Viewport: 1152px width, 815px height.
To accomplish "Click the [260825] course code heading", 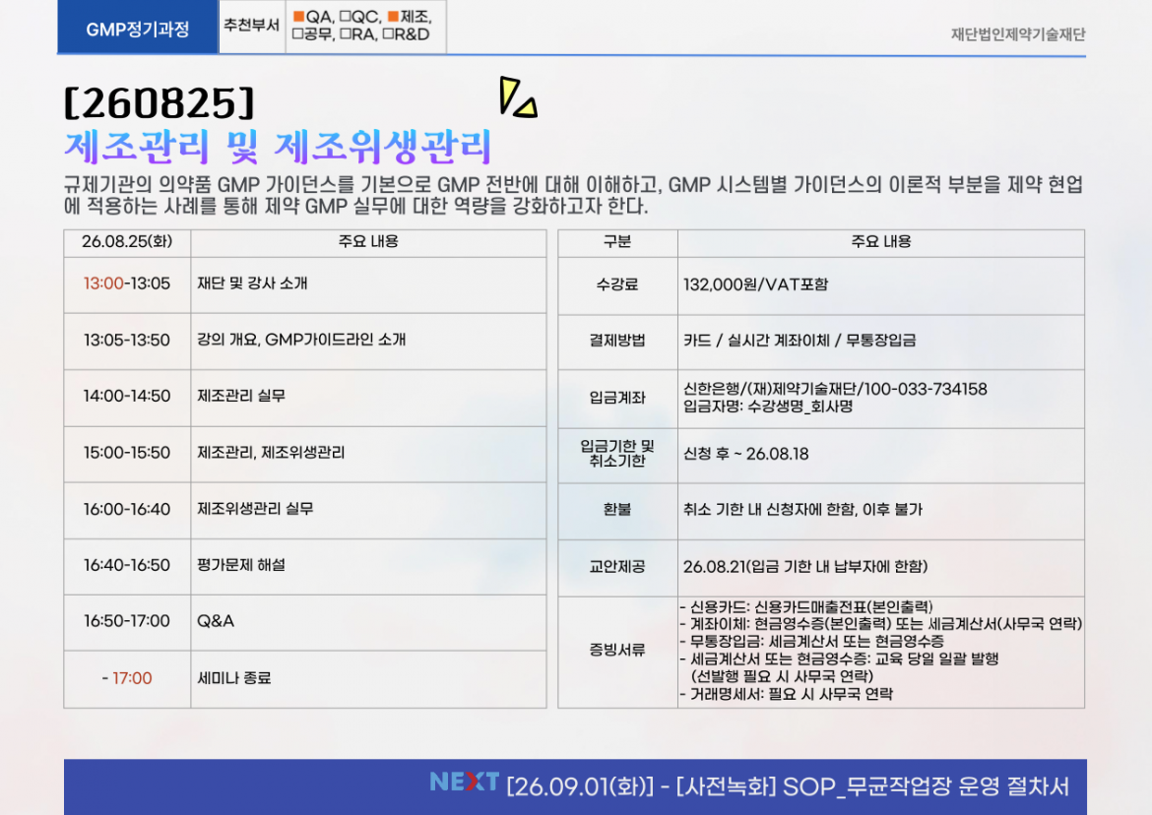I will coord(159,101).
